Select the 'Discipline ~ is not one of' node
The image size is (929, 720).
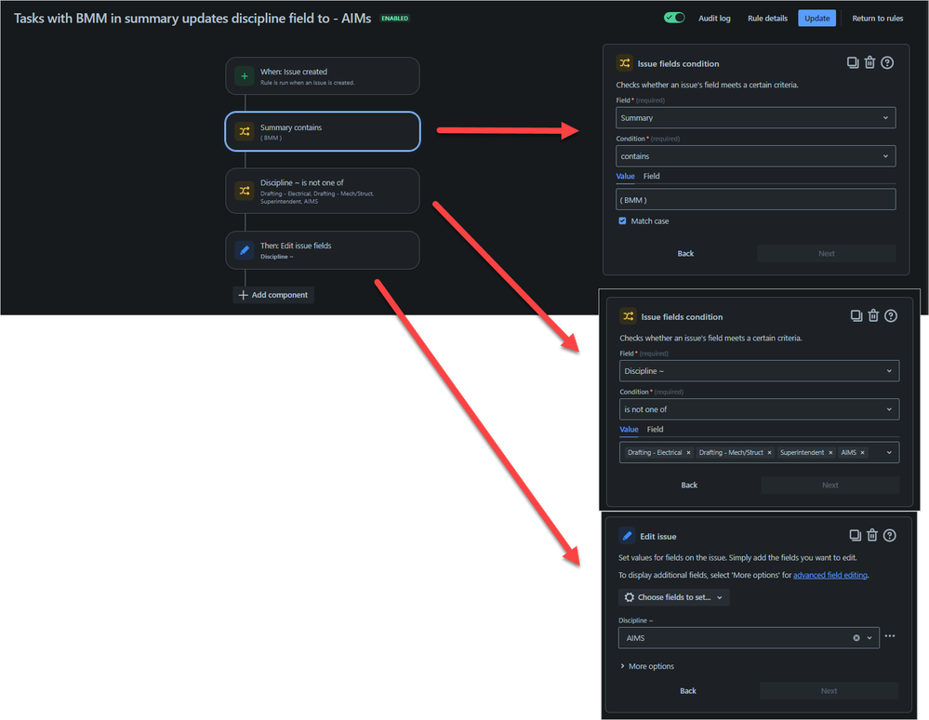click(323, 191)
